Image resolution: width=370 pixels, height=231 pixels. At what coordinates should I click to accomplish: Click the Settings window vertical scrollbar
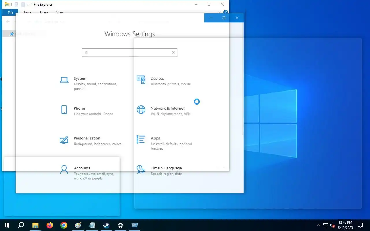pos(243,79)
